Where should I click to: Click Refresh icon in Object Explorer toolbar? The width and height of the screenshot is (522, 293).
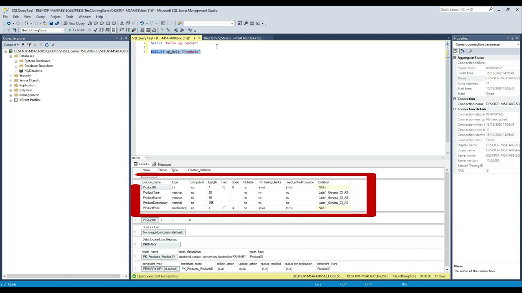[47, 45]
